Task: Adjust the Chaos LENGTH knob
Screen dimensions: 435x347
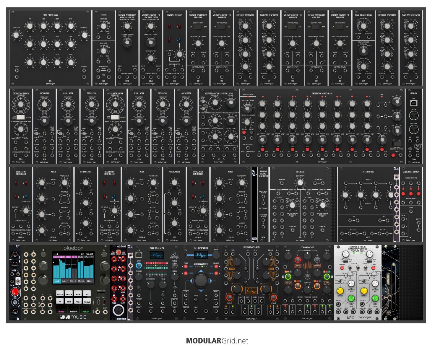Action: 307,290
